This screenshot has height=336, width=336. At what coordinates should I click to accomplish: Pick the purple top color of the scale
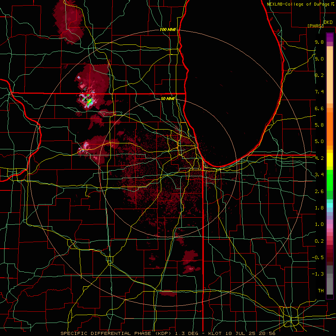coord(330,37)
